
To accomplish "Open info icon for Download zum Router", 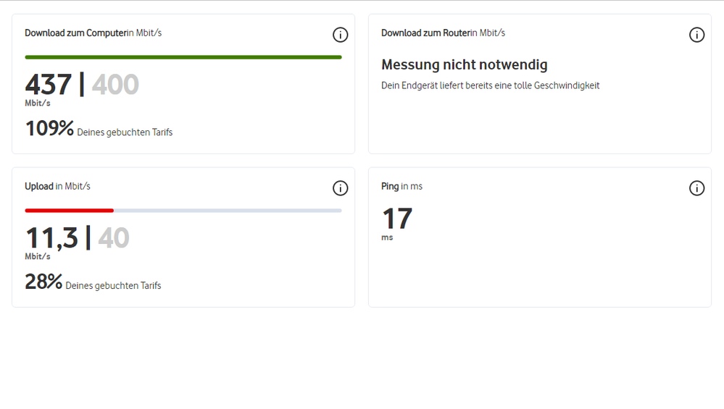I will tap(696, 35).
